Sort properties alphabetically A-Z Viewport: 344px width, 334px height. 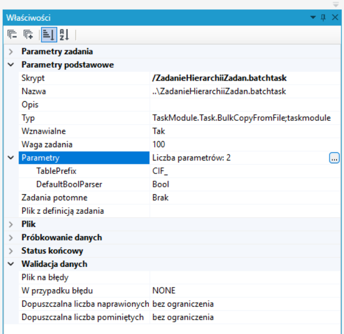(x=64, y=35)
